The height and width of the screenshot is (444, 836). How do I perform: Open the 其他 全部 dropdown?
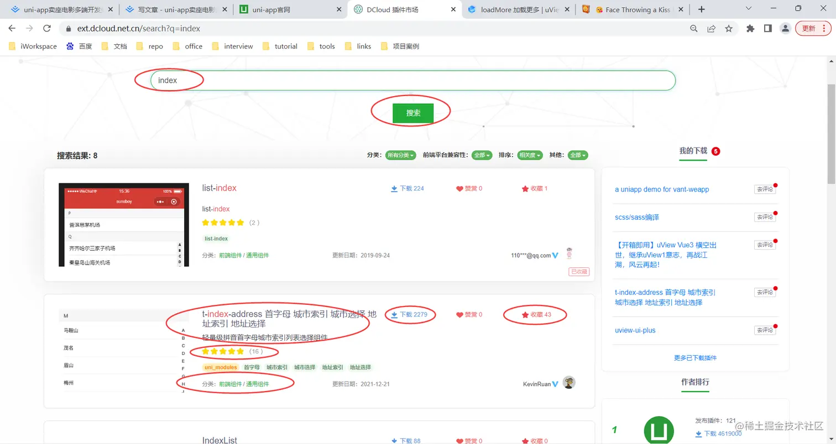pos(578,155)
